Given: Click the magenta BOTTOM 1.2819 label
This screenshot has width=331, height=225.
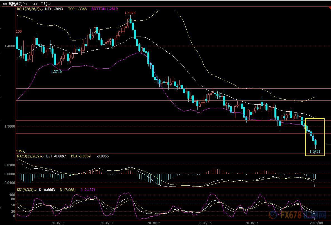Looking at the screenshot, I should tap(104, 9).
